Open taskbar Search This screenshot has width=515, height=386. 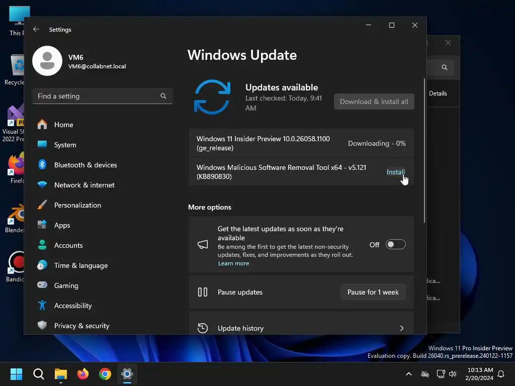click(x=38, y=374)
